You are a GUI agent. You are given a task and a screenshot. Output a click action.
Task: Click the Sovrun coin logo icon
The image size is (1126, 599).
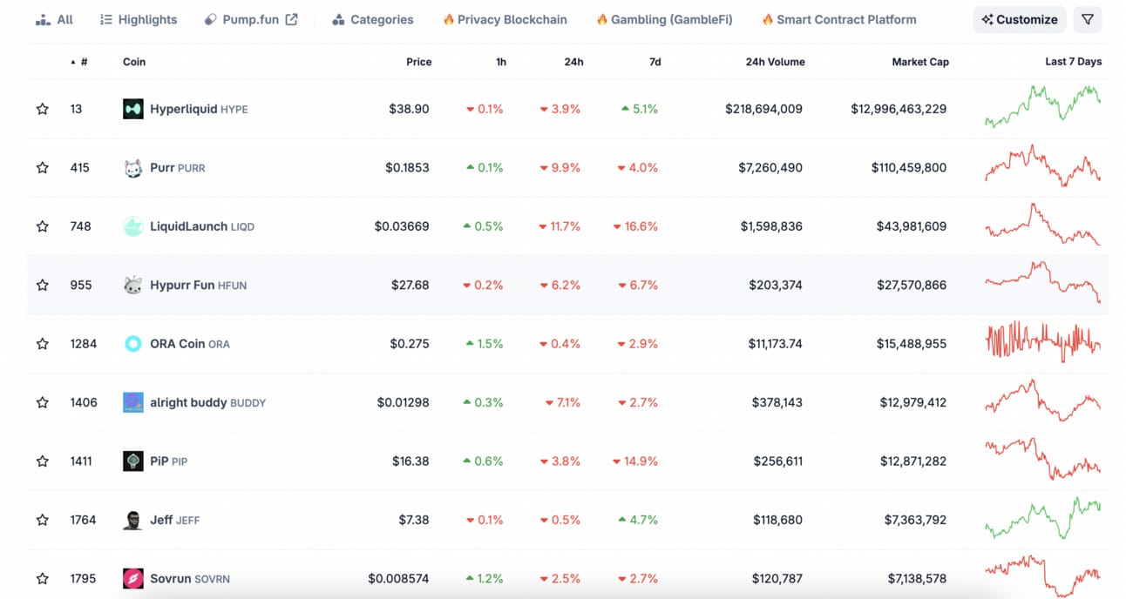coord(132,578)
